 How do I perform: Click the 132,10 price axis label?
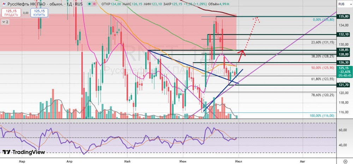[x=344, y=34]
